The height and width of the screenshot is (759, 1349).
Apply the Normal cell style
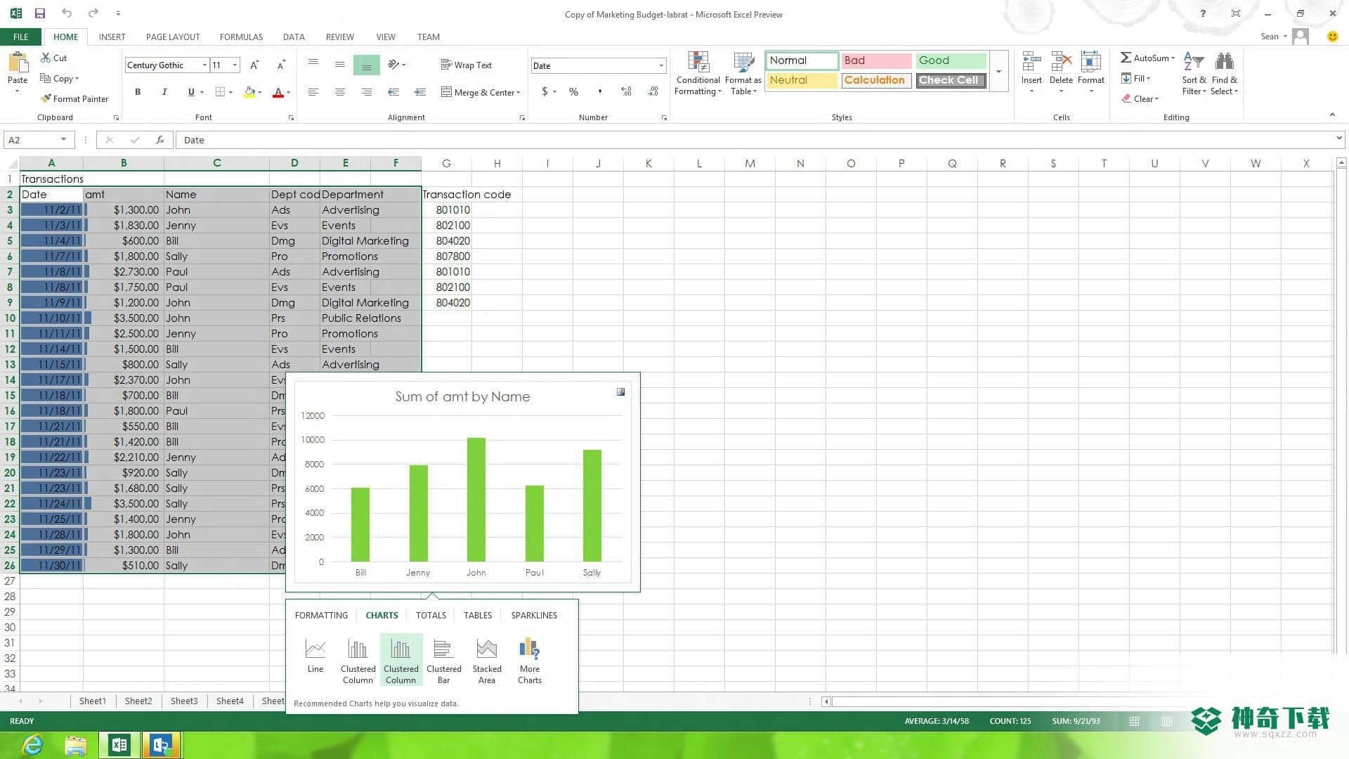(x=802, y=60)
